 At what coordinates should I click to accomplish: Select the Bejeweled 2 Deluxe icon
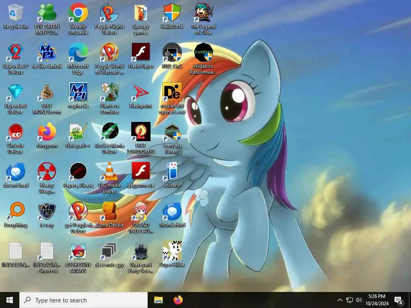[16, 52]
